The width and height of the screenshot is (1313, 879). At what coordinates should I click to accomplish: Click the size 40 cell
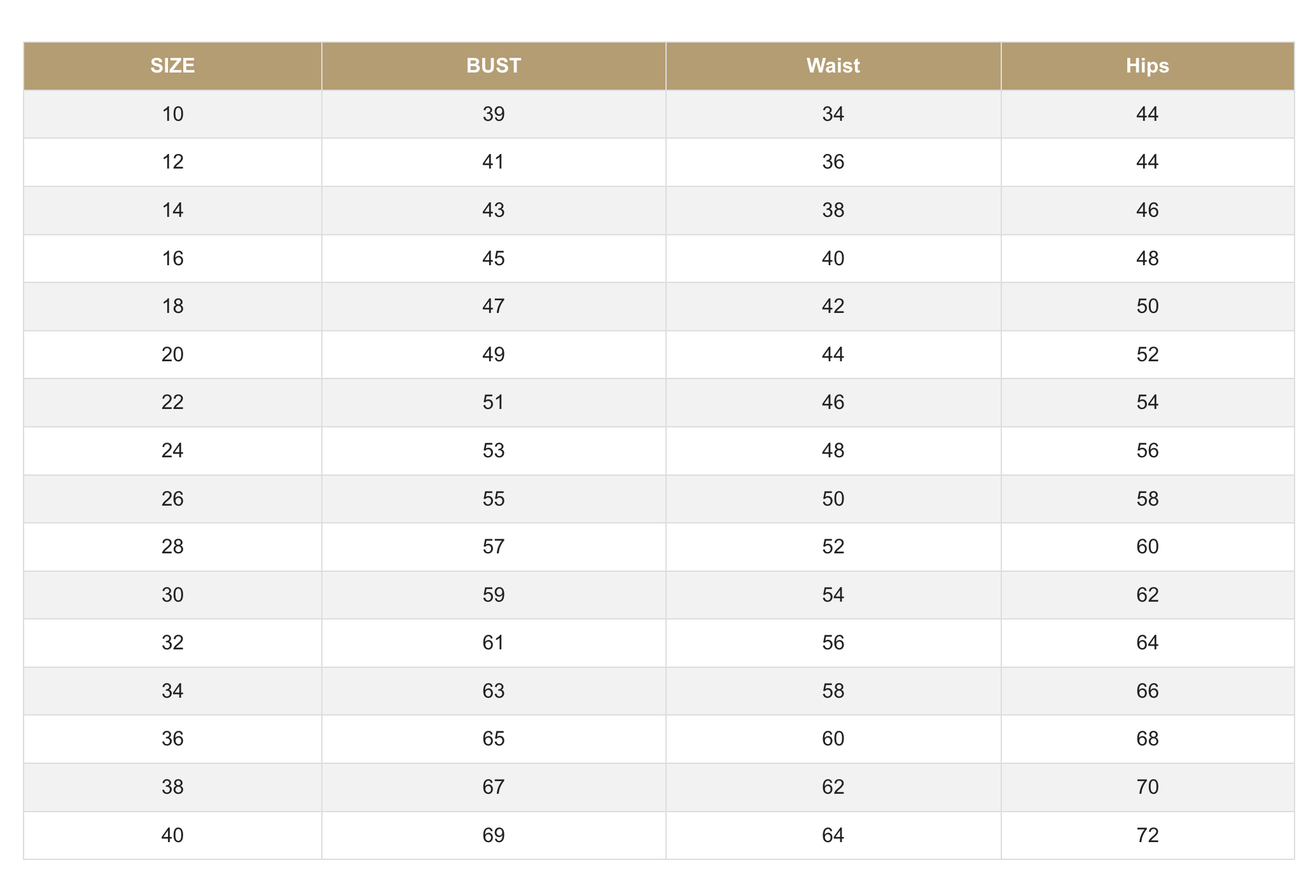172,836
